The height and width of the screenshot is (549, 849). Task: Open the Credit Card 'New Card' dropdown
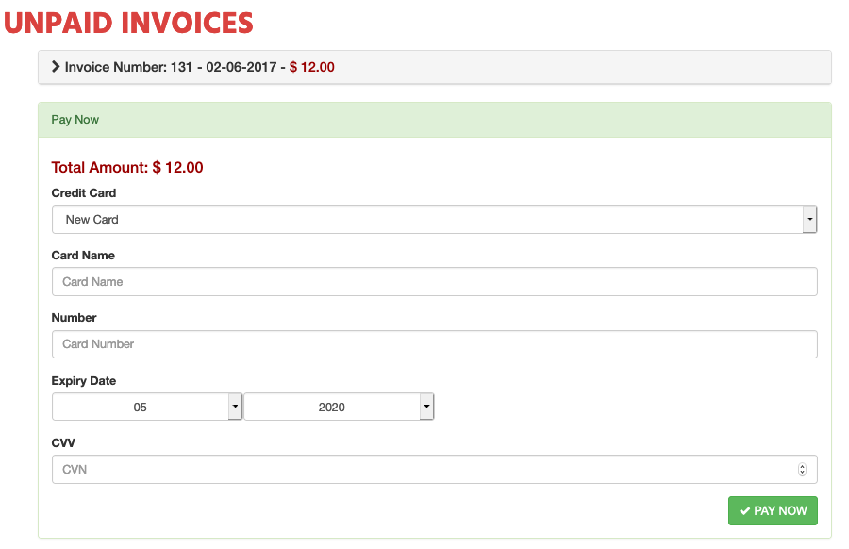[x=426, y=220]
